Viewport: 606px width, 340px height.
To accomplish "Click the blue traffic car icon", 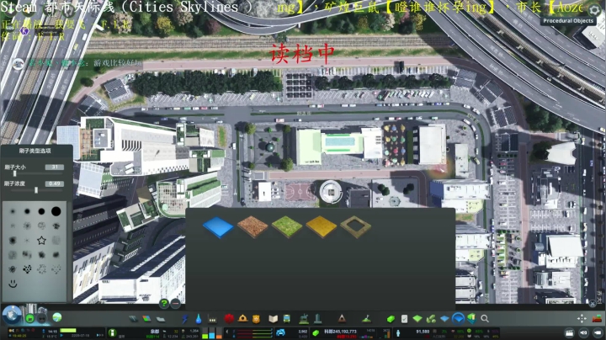I will click(x=280, y=332).
